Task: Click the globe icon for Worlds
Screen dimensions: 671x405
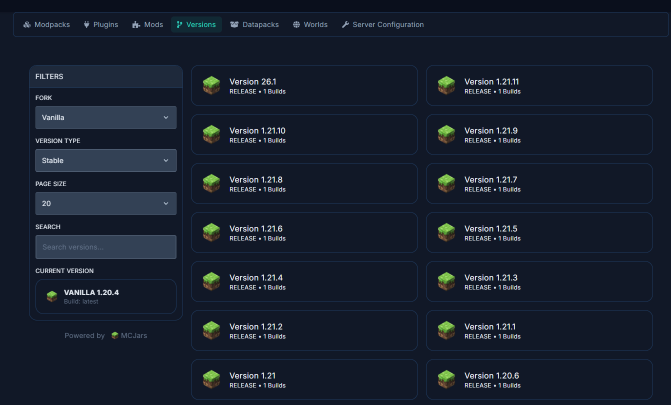Action: coord(296,24)
